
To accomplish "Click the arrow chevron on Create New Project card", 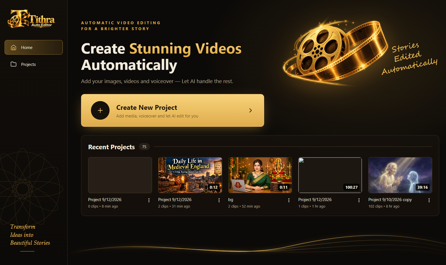I will click(250, 110).
